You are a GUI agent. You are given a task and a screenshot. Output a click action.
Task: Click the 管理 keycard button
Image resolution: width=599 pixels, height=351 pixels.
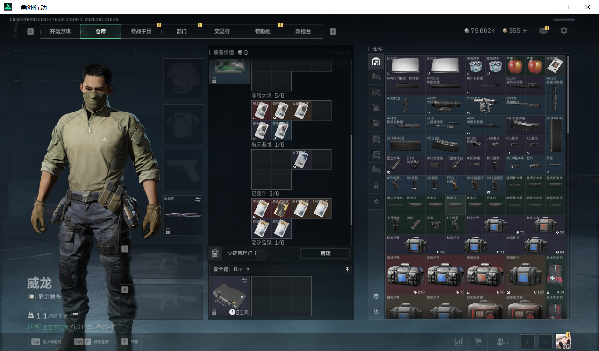coord(325,253)
